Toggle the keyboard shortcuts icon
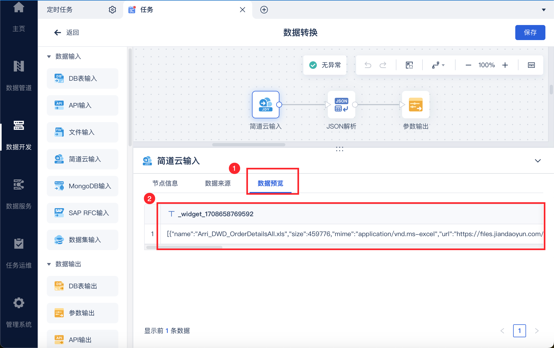This screenshot has width=554, height=348. click(531, 65)
